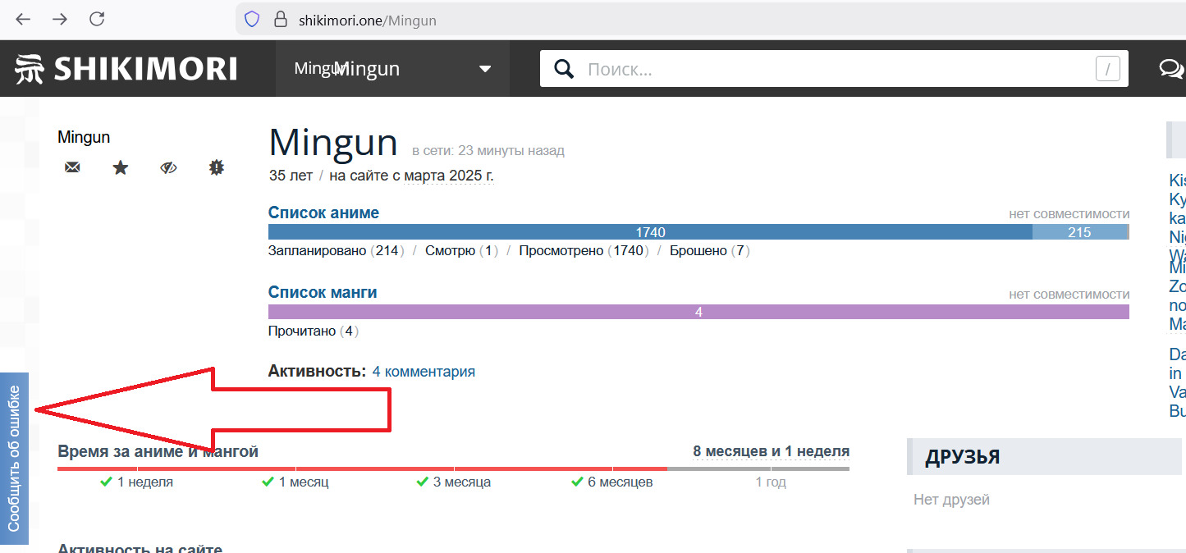Viewport: 1186px width, 553px height.
Task: Click the search magnifier icon
Action: pos(564,69)
